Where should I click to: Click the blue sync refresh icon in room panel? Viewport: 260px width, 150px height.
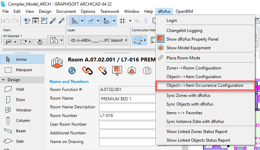coord(72,70)
